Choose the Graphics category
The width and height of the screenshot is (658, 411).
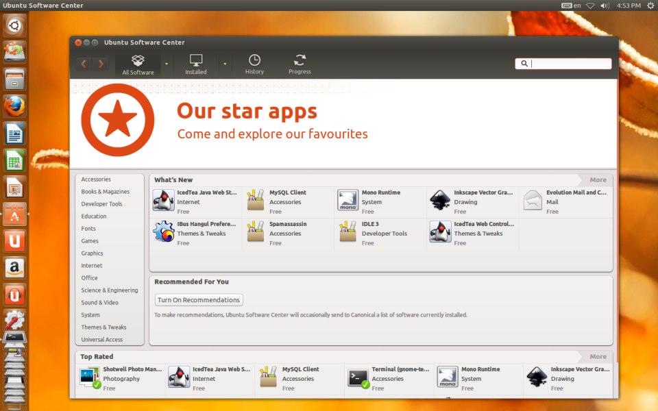(x=92, y=253)
